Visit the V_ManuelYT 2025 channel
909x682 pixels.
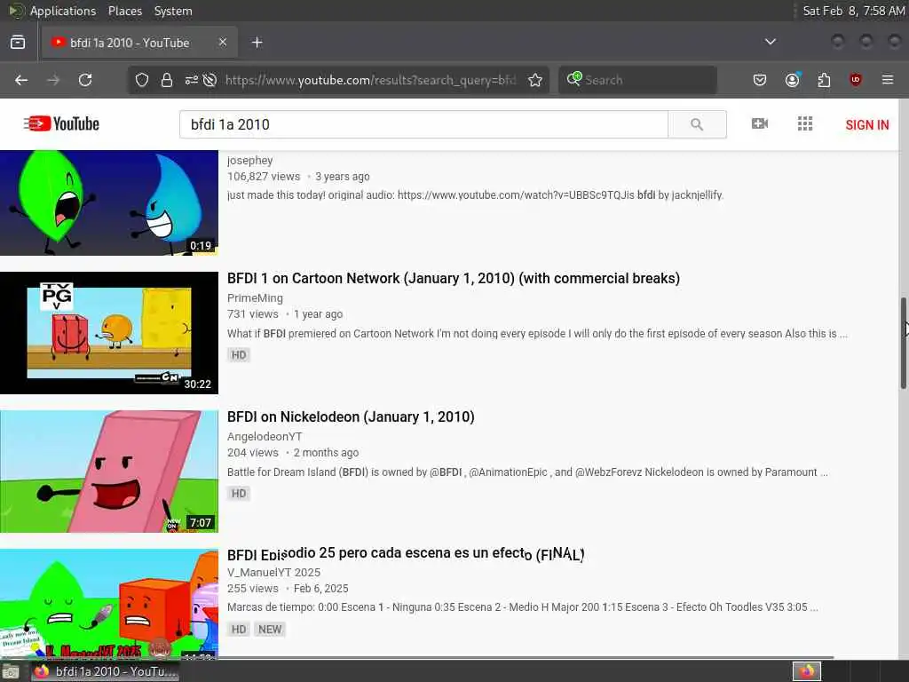click(x=273, y=573)
